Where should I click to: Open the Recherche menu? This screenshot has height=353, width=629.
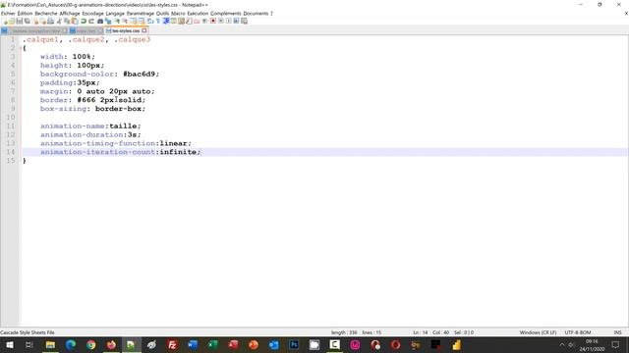click(x=46, y=13)
